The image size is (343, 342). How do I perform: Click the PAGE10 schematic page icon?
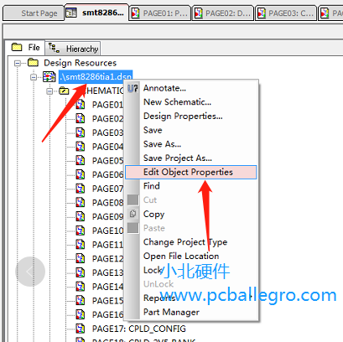(81, 231)
